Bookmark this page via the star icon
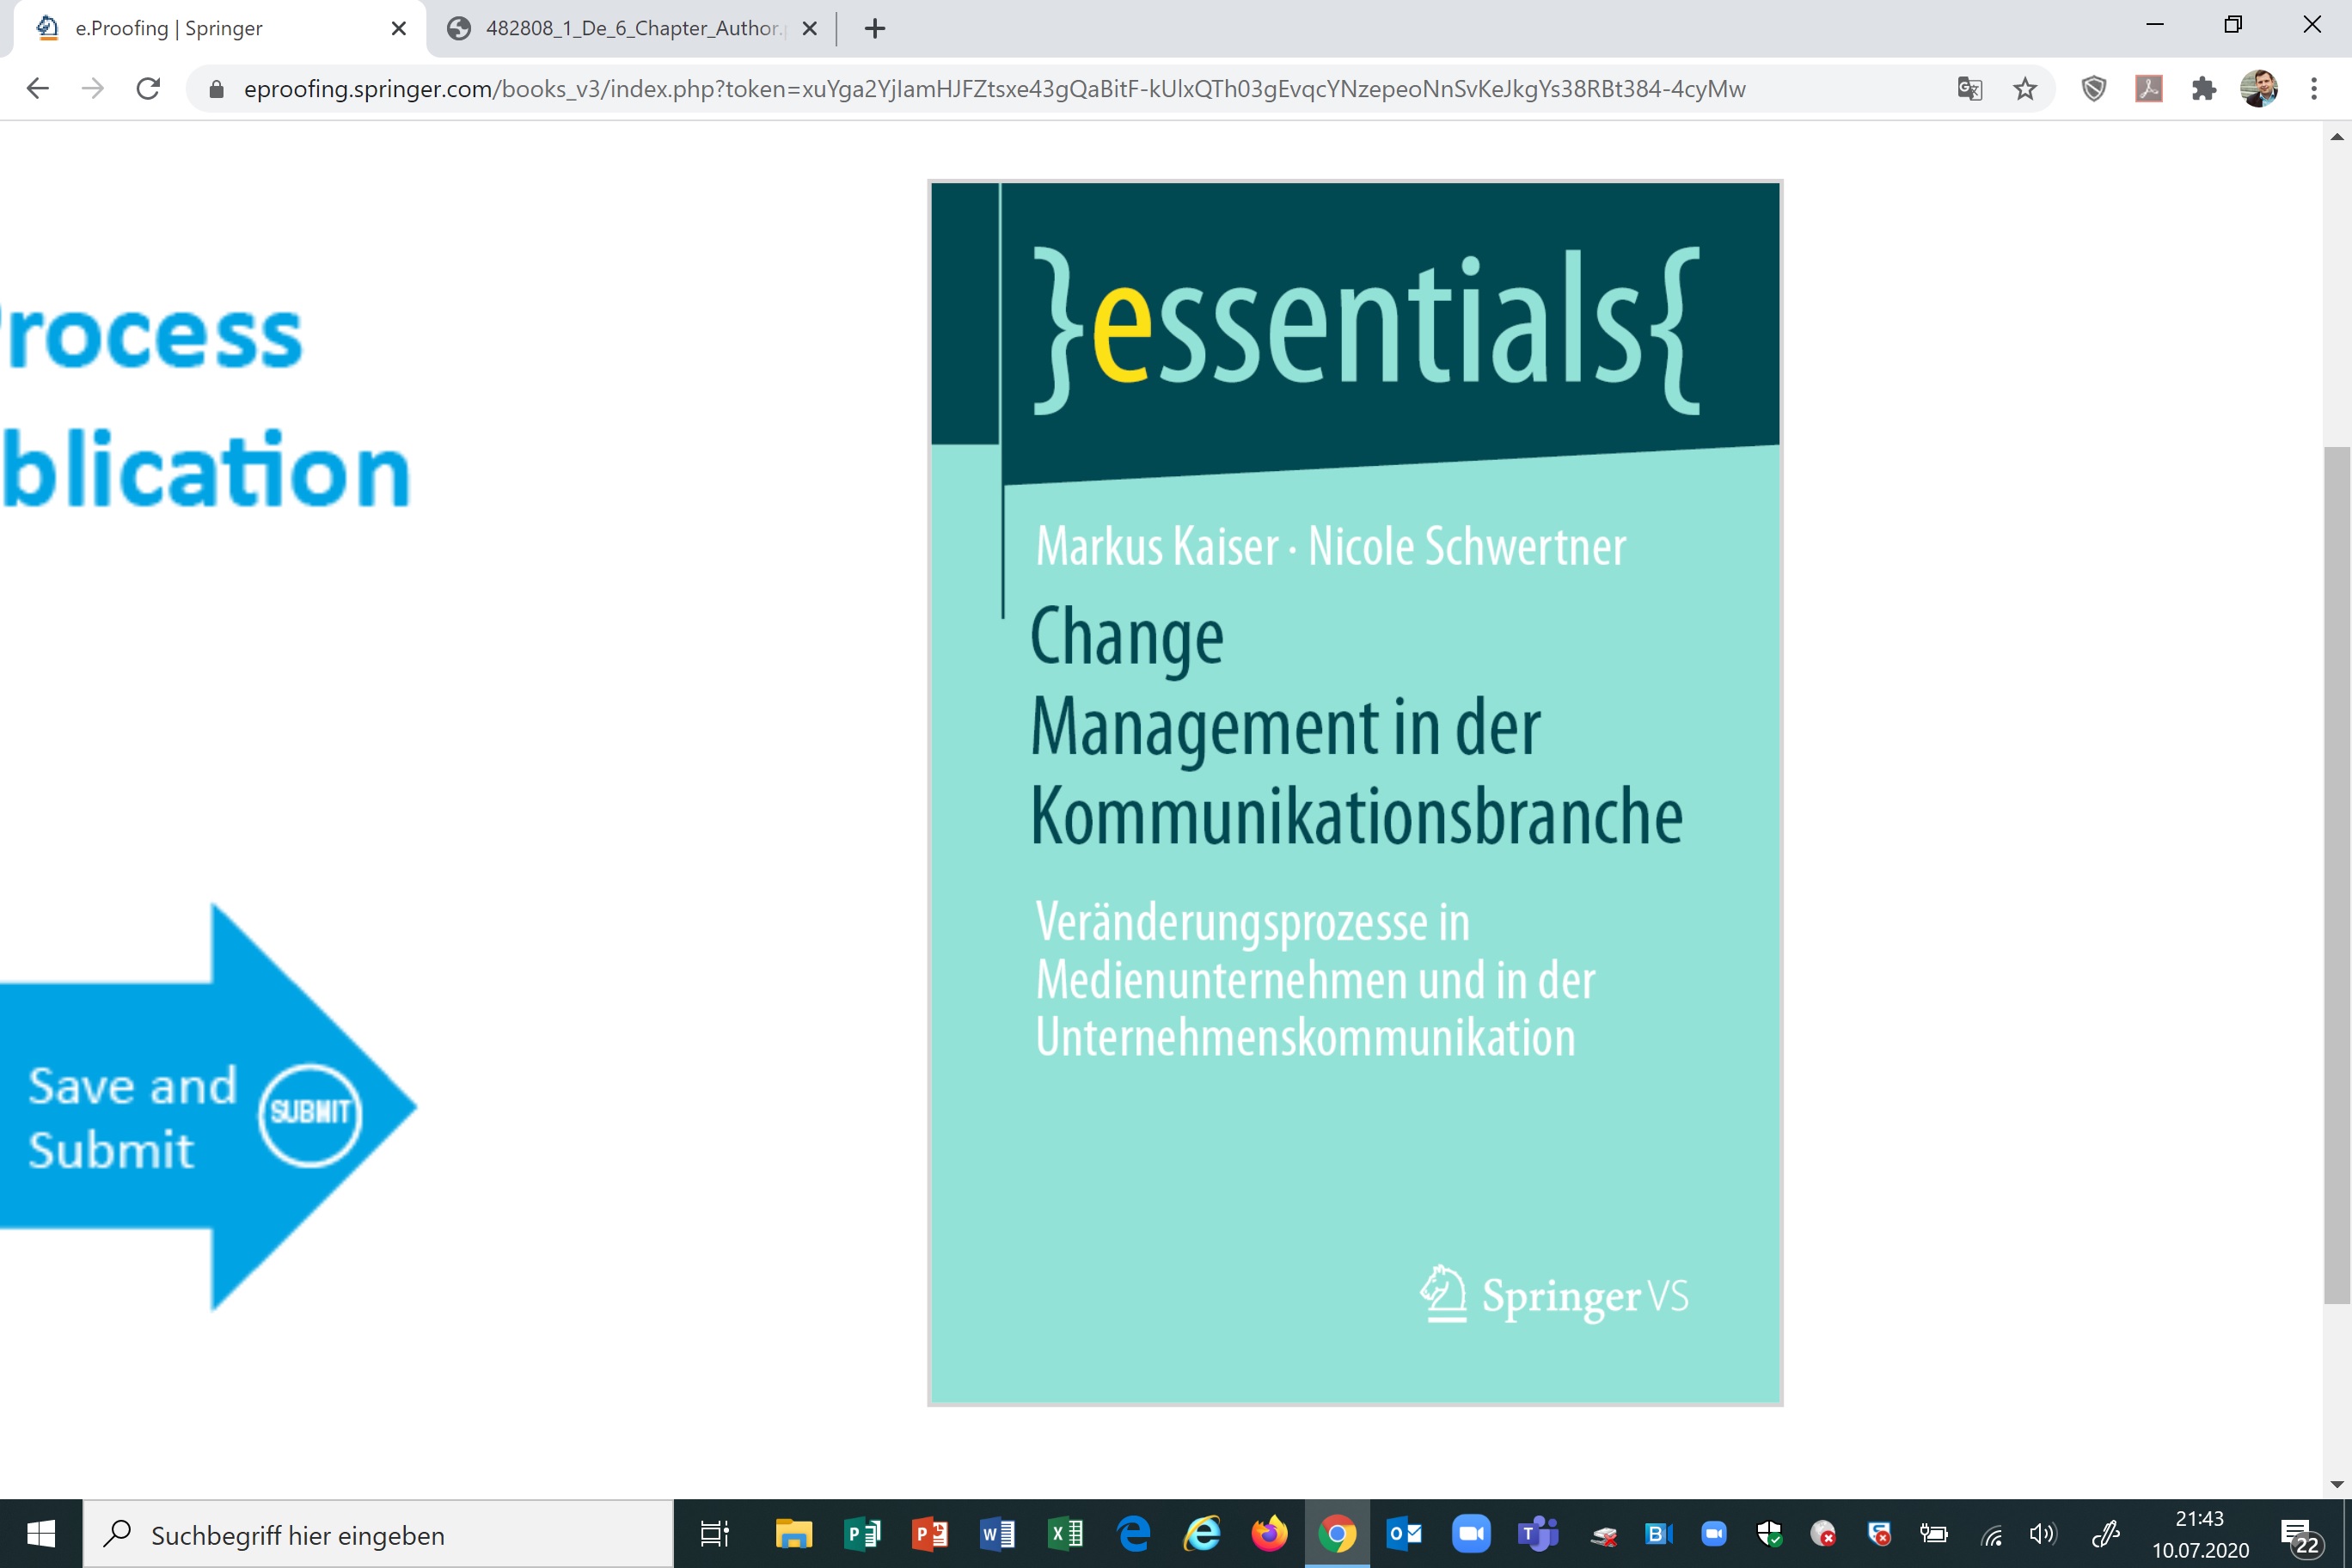The image size is (2352, 1568). 2025,89
